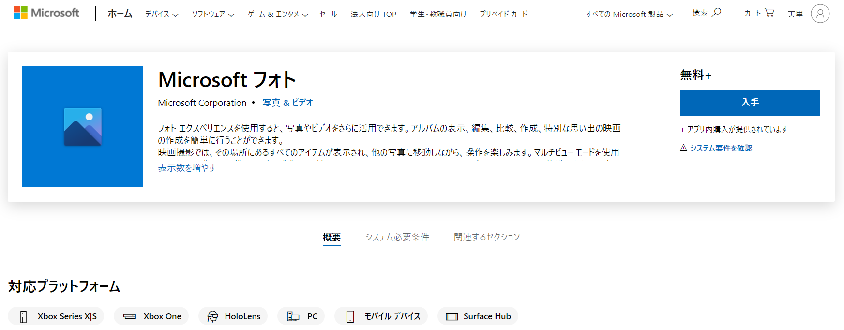Screen dimensions: 844x330
Task: Select the モバイル デバイス platform chip
Action: coord(381,316)
